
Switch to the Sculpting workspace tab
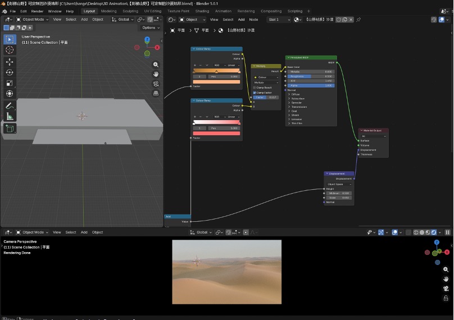click(130, 11)
